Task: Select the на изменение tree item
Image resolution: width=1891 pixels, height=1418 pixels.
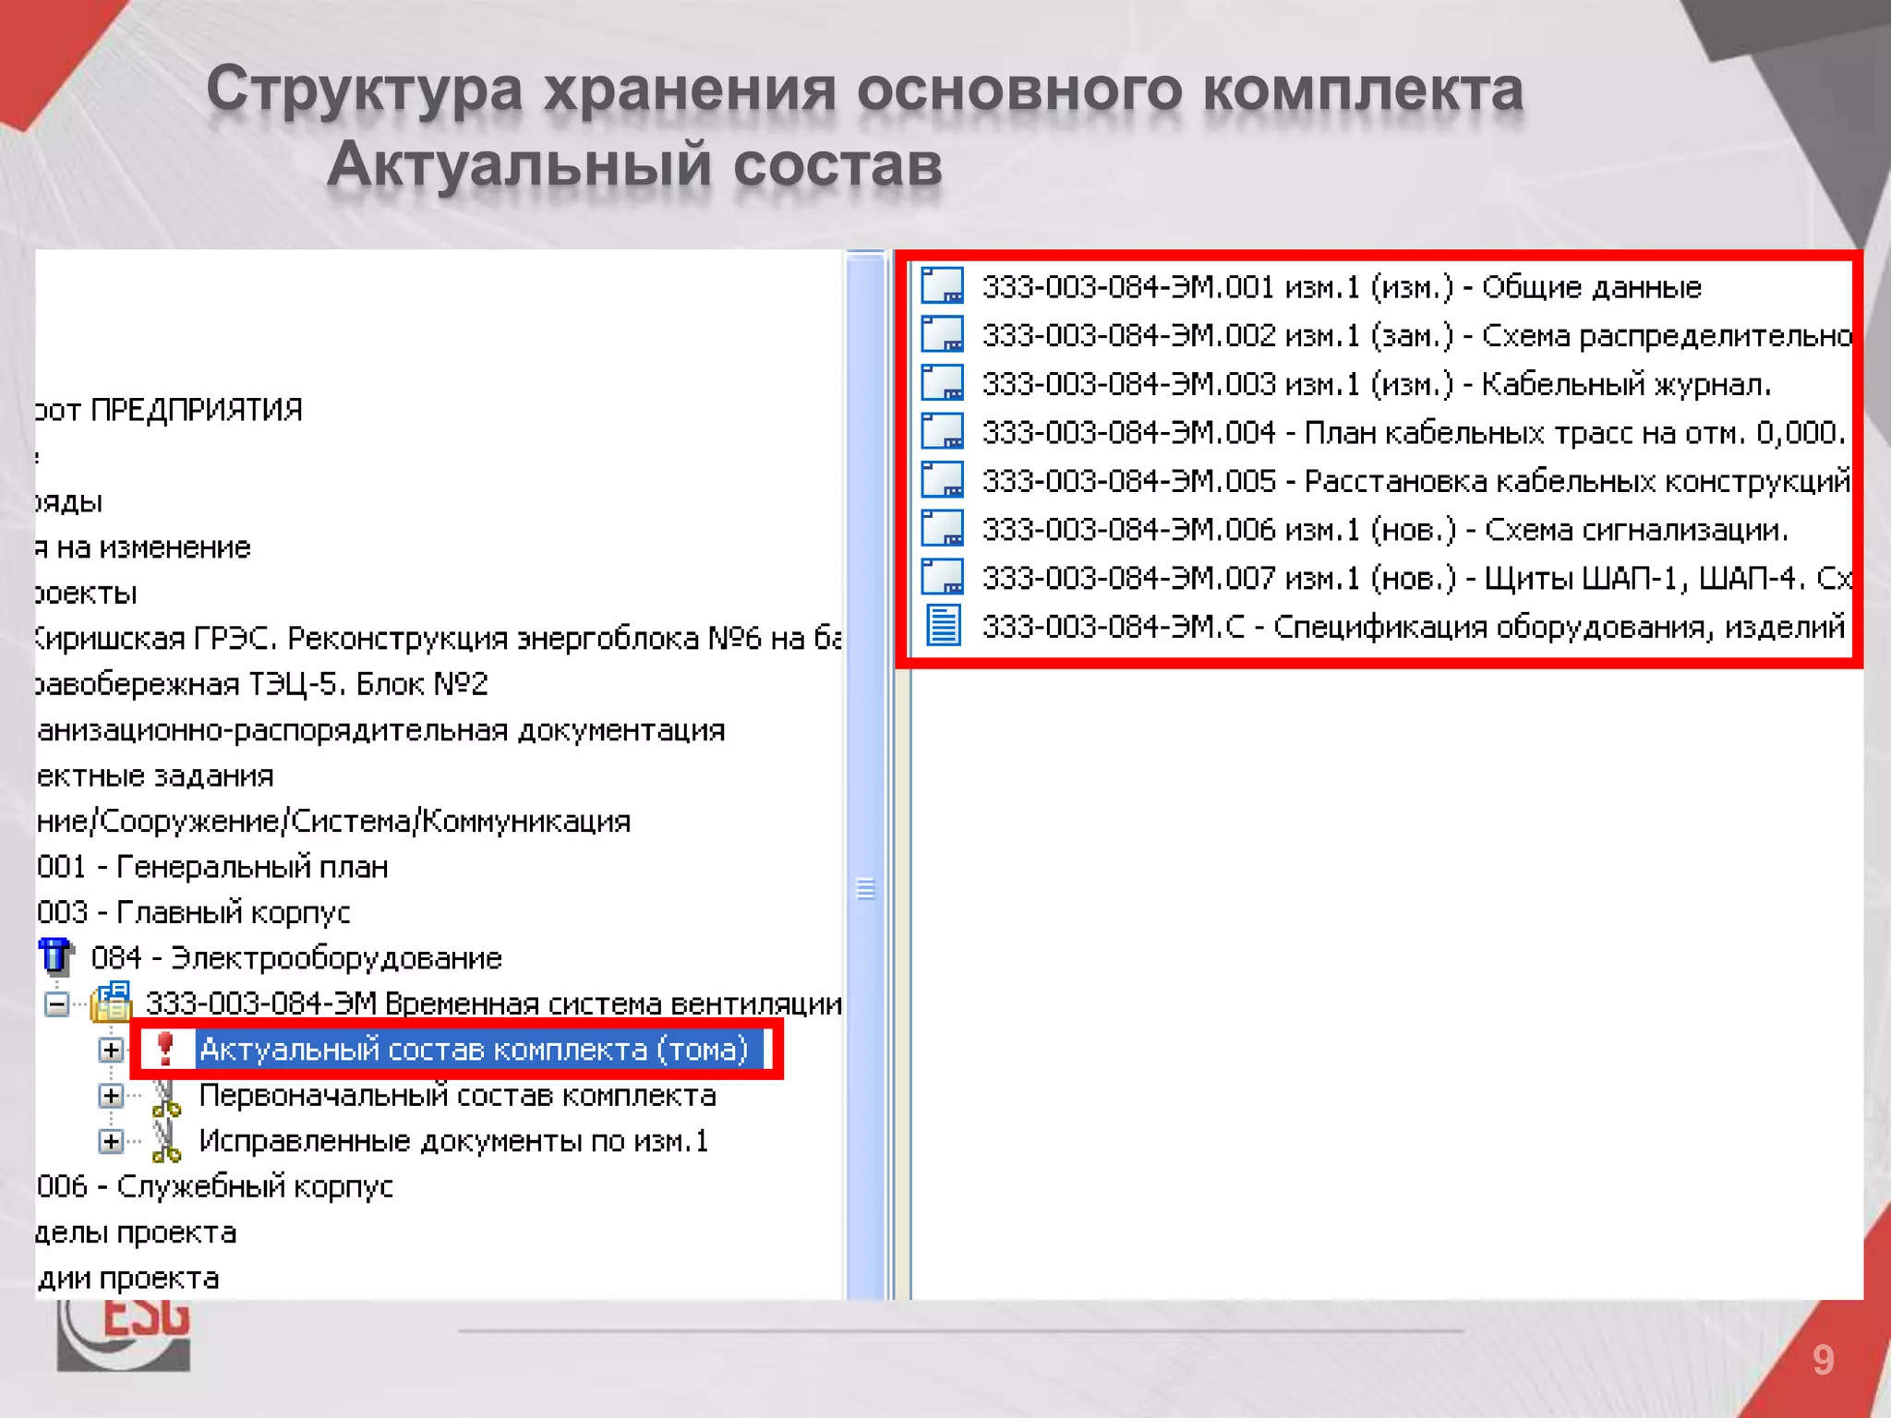Action: click(x=144, y=547)
